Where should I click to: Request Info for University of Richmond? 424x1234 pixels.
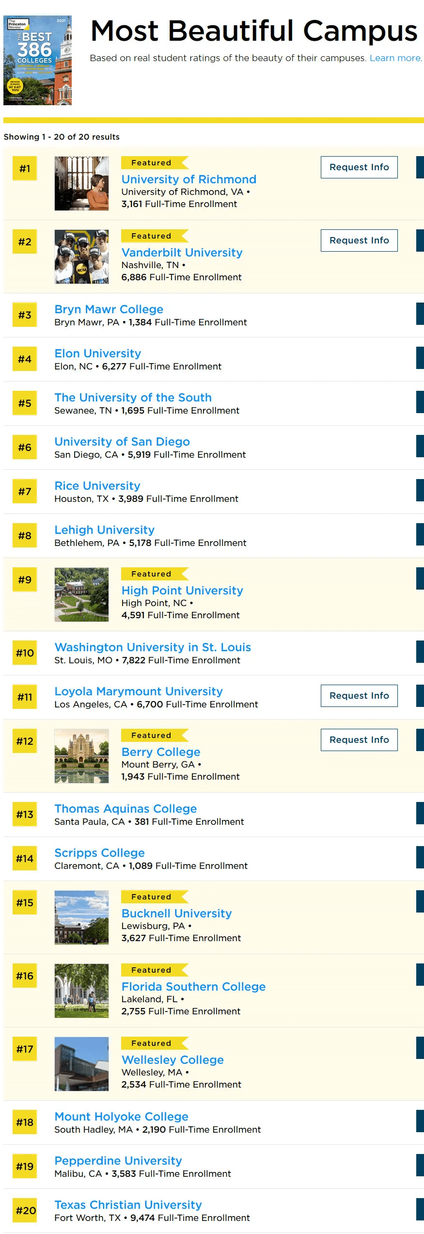359,167
